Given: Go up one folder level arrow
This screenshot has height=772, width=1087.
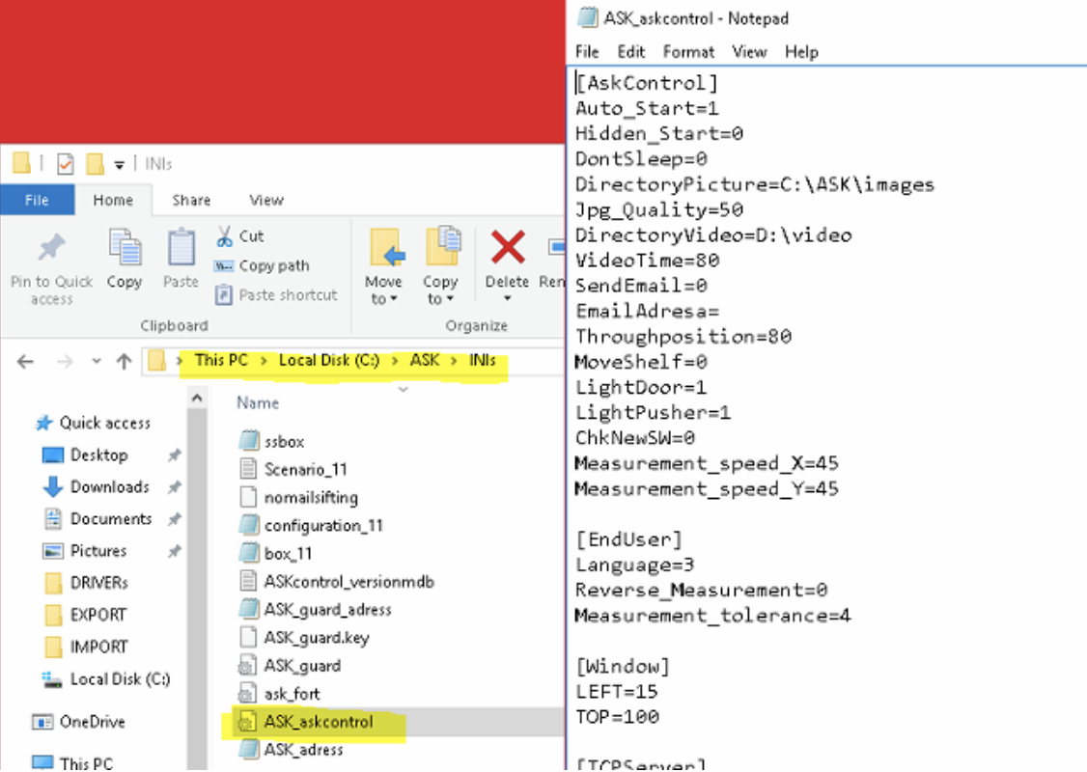Looking at the screenshot, I should (124, 362).
